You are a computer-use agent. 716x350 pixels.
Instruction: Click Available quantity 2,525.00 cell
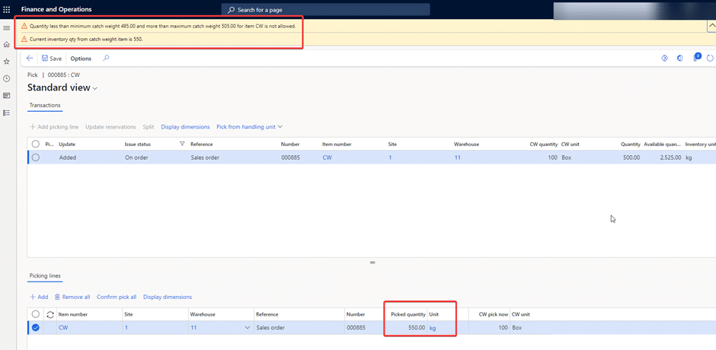[670, 157]
